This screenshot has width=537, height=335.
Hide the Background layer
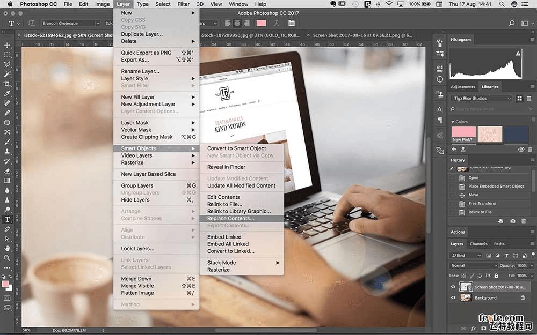point(453,297)
